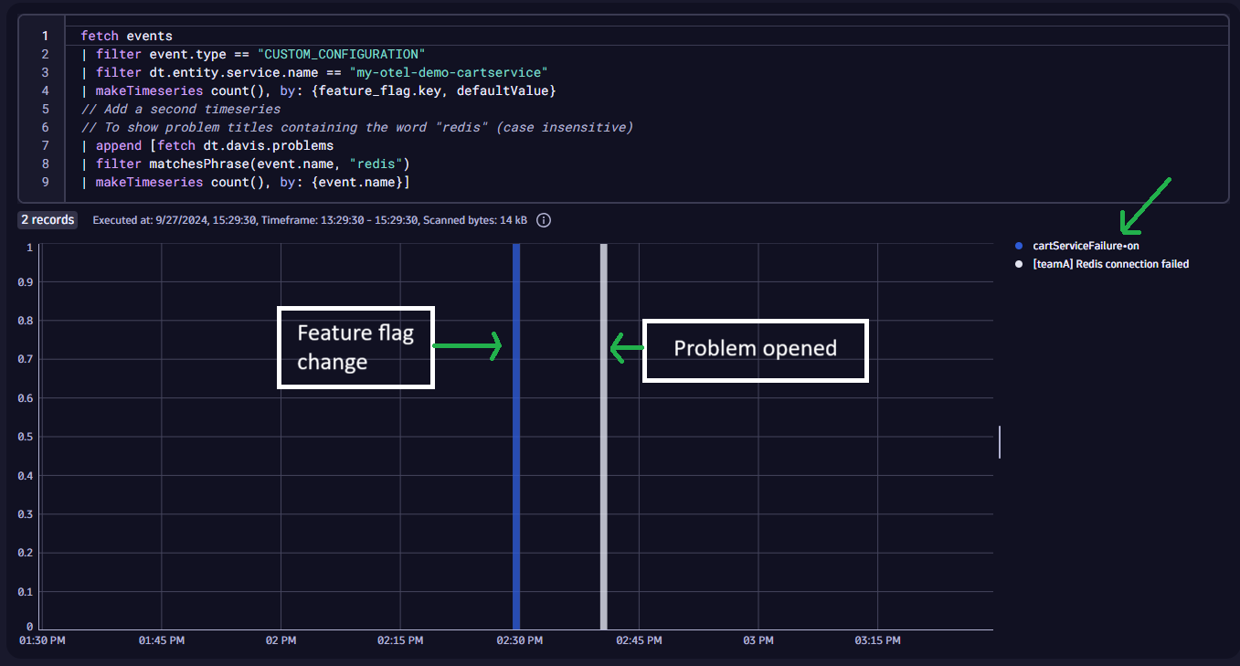Click the '2 records' badge

coord(48,220)
